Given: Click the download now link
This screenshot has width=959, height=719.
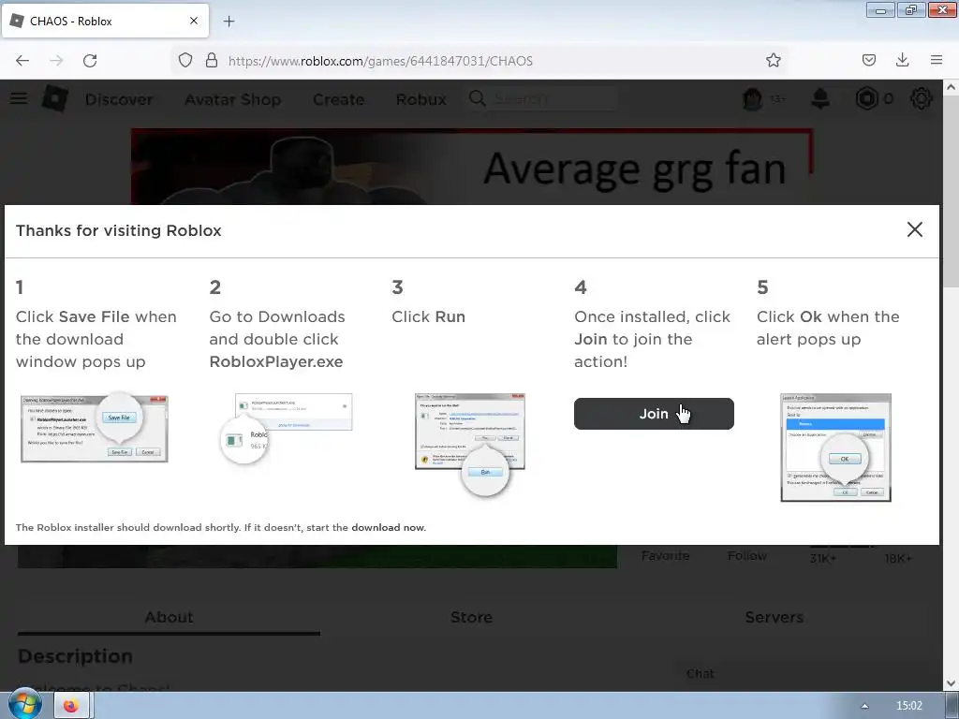Looking at the screenshot, I should click(388, 528).
